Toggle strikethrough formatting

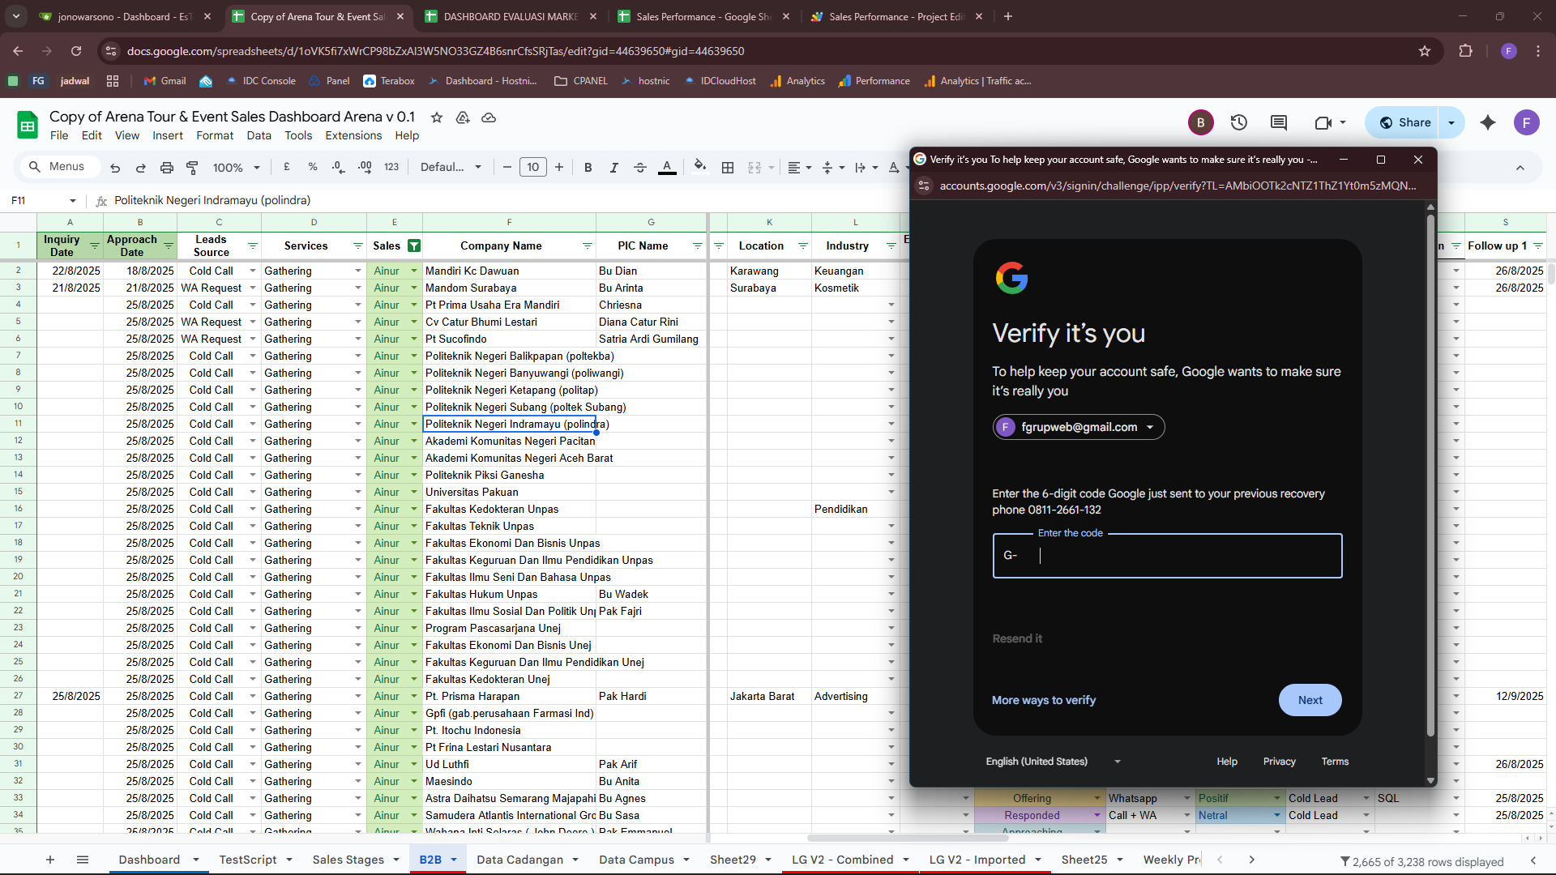[639, 168]
